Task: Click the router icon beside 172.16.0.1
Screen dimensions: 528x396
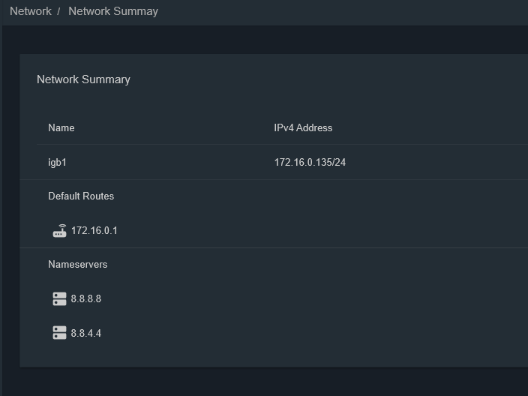Action: [x=59, y=231]
